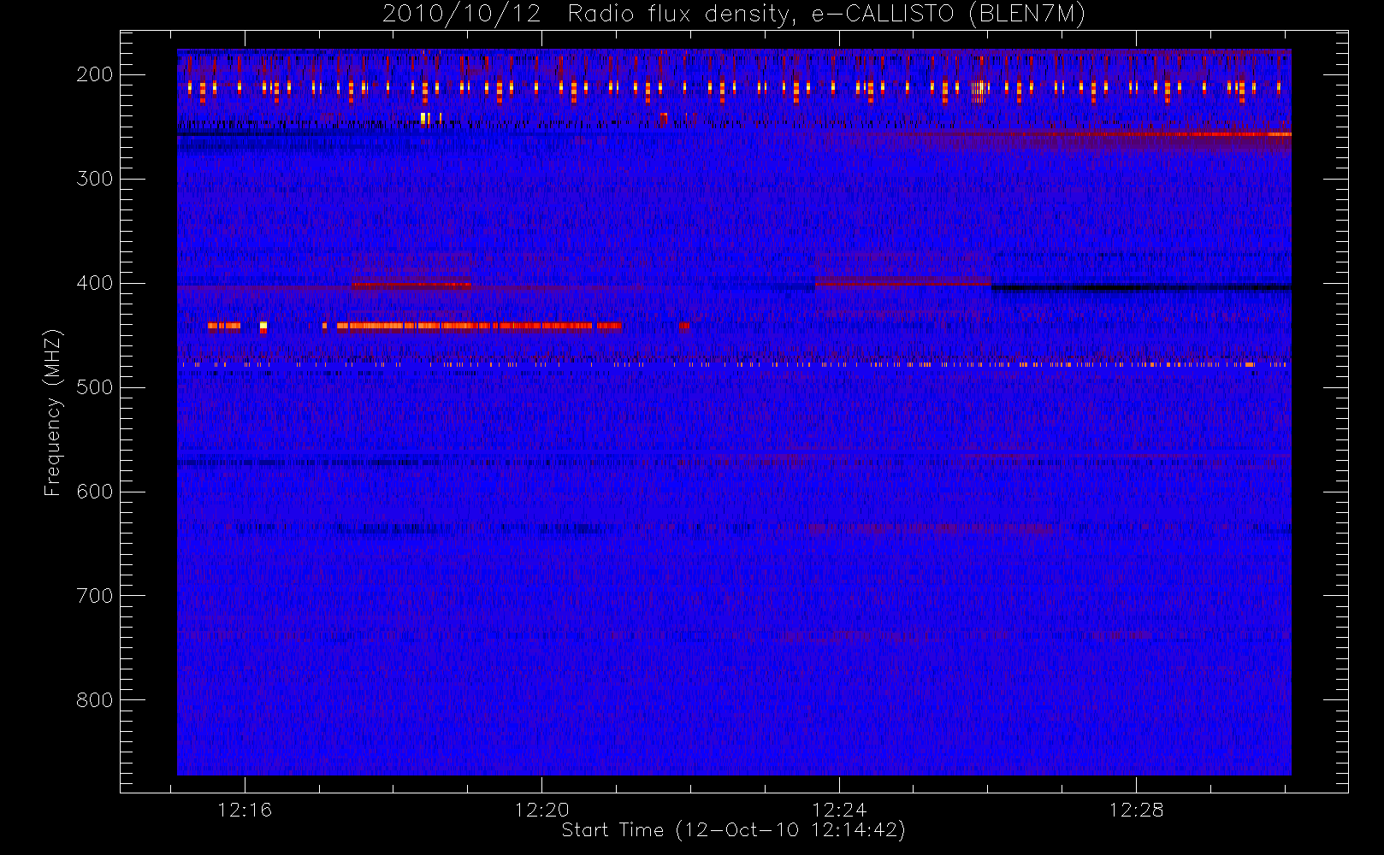Click the 200 frequency tick label
Screen dimensions: 1384x855
coord(94,74)
